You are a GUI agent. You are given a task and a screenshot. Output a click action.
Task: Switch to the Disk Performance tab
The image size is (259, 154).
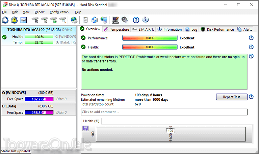point(217,29)
